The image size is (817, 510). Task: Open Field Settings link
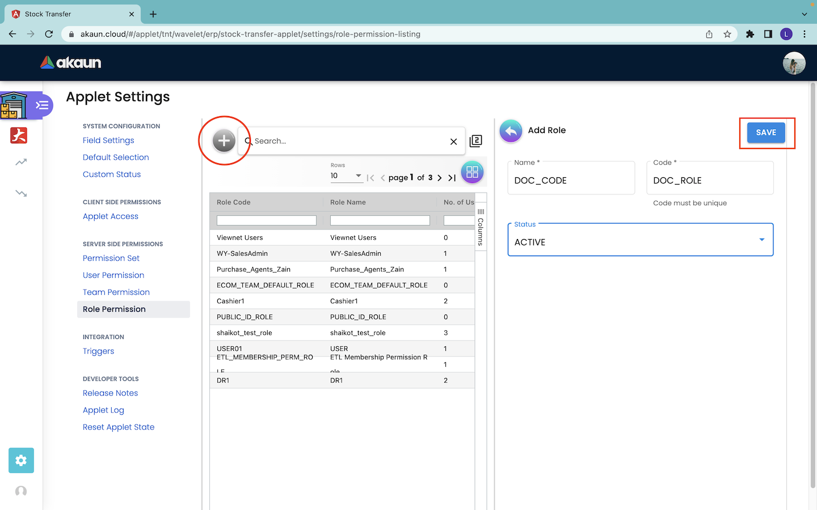108,141
